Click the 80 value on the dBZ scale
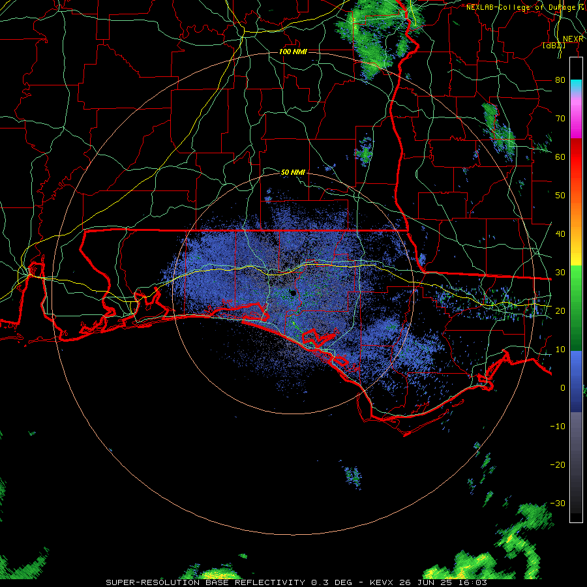This screenshot has height=587, width=587. (560, 80)
